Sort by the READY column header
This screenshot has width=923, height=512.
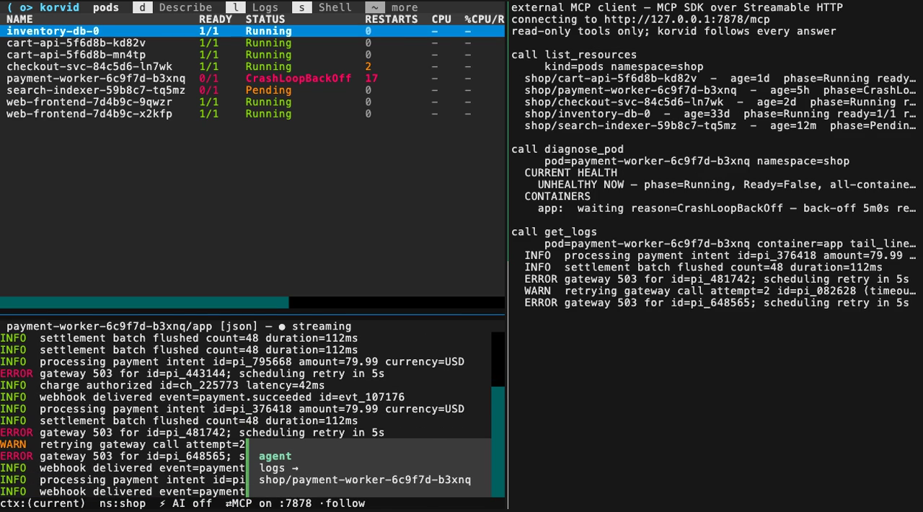point(216,19)
